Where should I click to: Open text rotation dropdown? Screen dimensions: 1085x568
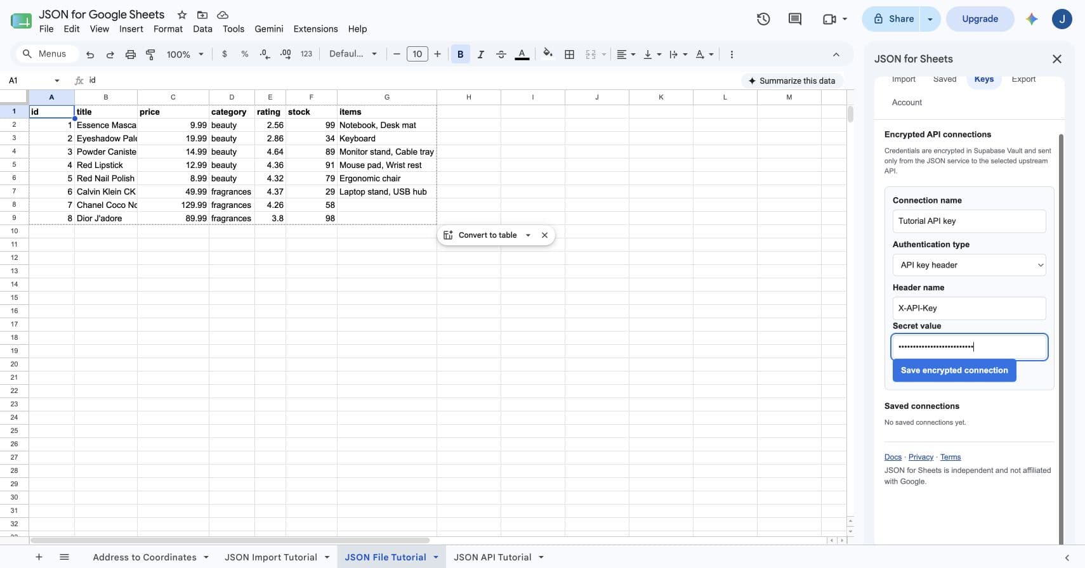click(704, 55)
